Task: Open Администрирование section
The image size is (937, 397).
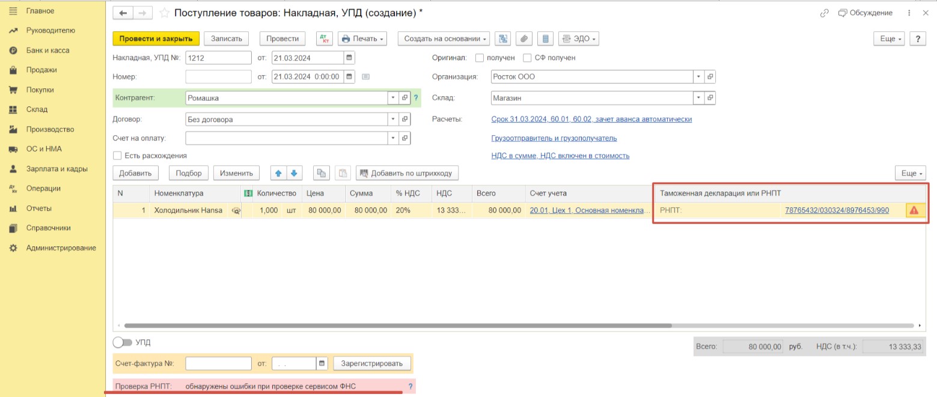Action: (x=61, y=247)
